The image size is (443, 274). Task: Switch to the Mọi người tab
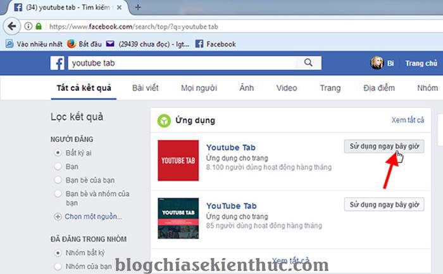tap(199, 88)
